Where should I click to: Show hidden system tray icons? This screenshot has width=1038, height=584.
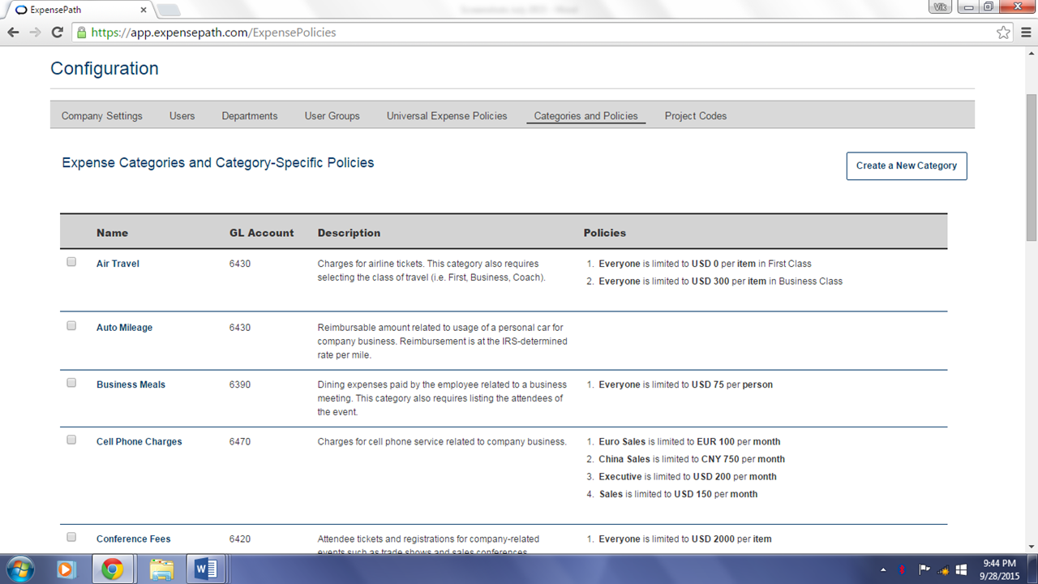click(883, 569)
